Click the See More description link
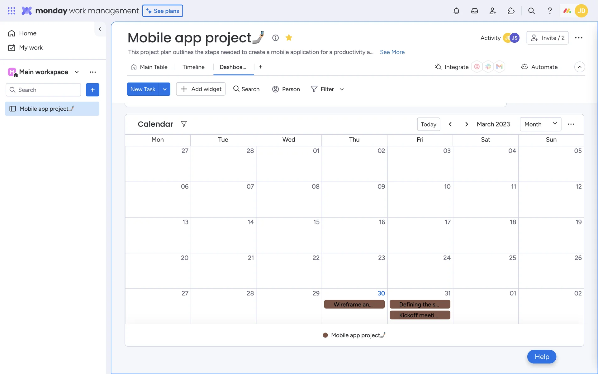Screen dimensions: 598x374 click(392, 52)
